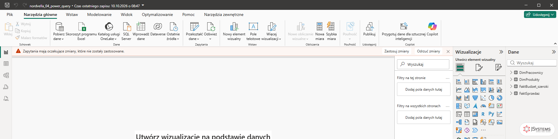Open the Plik menu
558x139 pixels.
pos(10,14)
